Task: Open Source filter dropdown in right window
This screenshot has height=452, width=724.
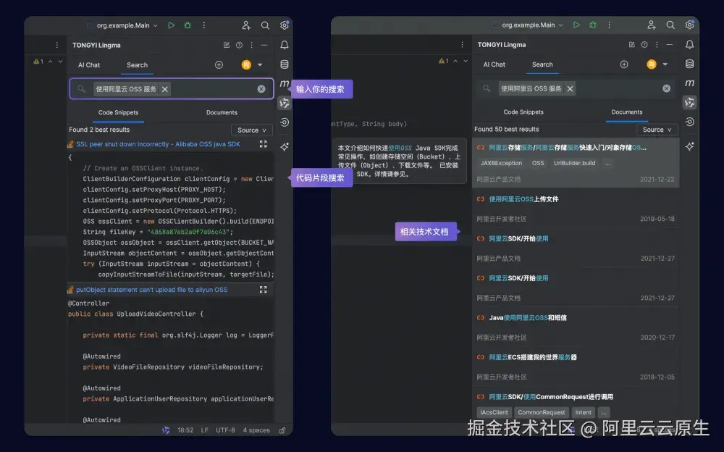Action: tap(657, 130)
